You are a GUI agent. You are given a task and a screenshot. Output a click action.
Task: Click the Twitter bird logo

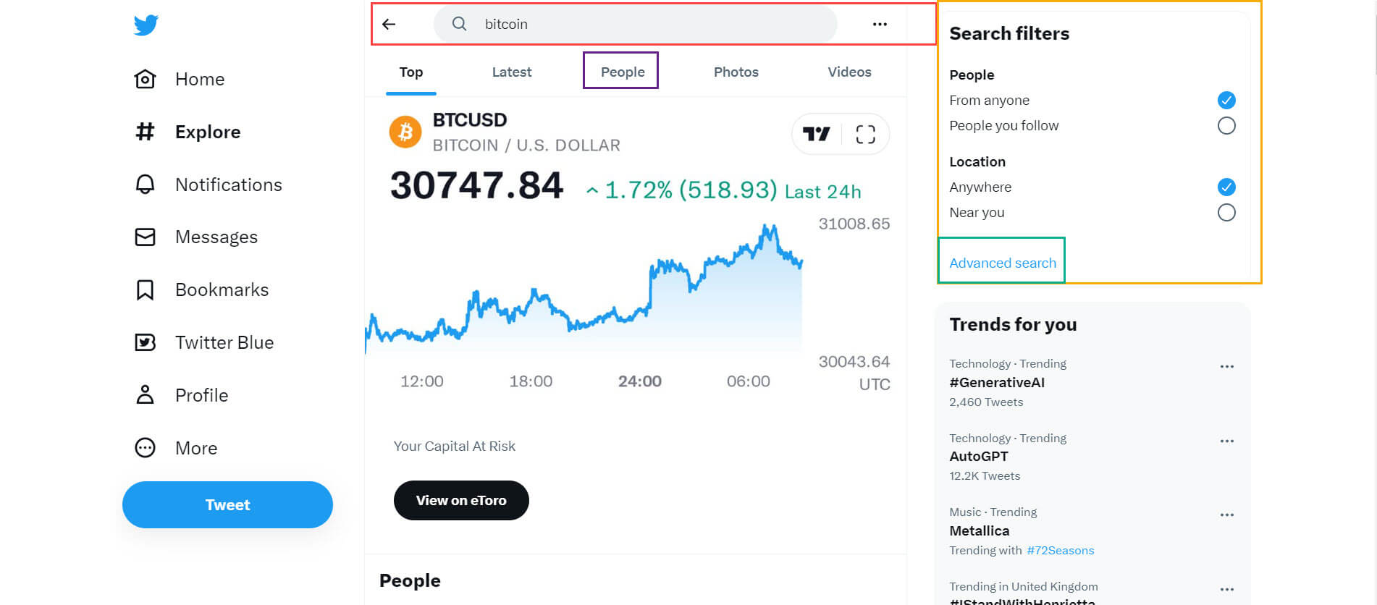click(146, 25)
